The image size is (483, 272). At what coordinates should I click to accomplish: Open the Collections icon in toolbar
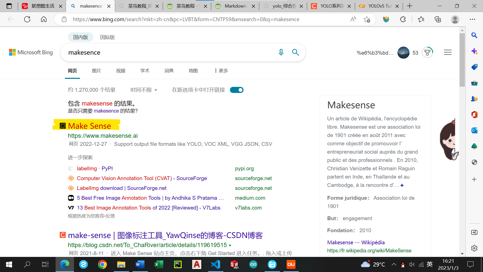coord(438,19)
